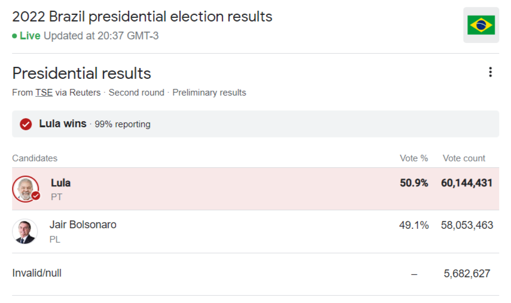Viewport: 511px width, 303px height.
Task: Click the winner check badge on Lula's photo
Action: [x=36, y=196]
